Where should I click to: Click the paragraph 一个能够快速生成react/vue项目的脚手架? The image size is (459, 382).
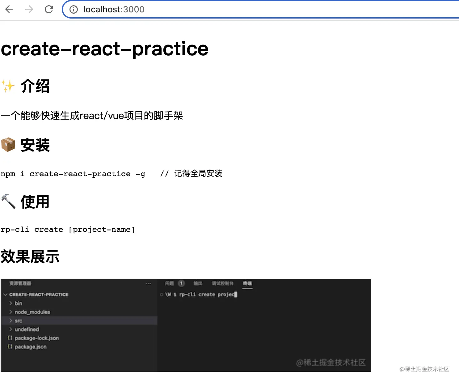tap(92, 116)
